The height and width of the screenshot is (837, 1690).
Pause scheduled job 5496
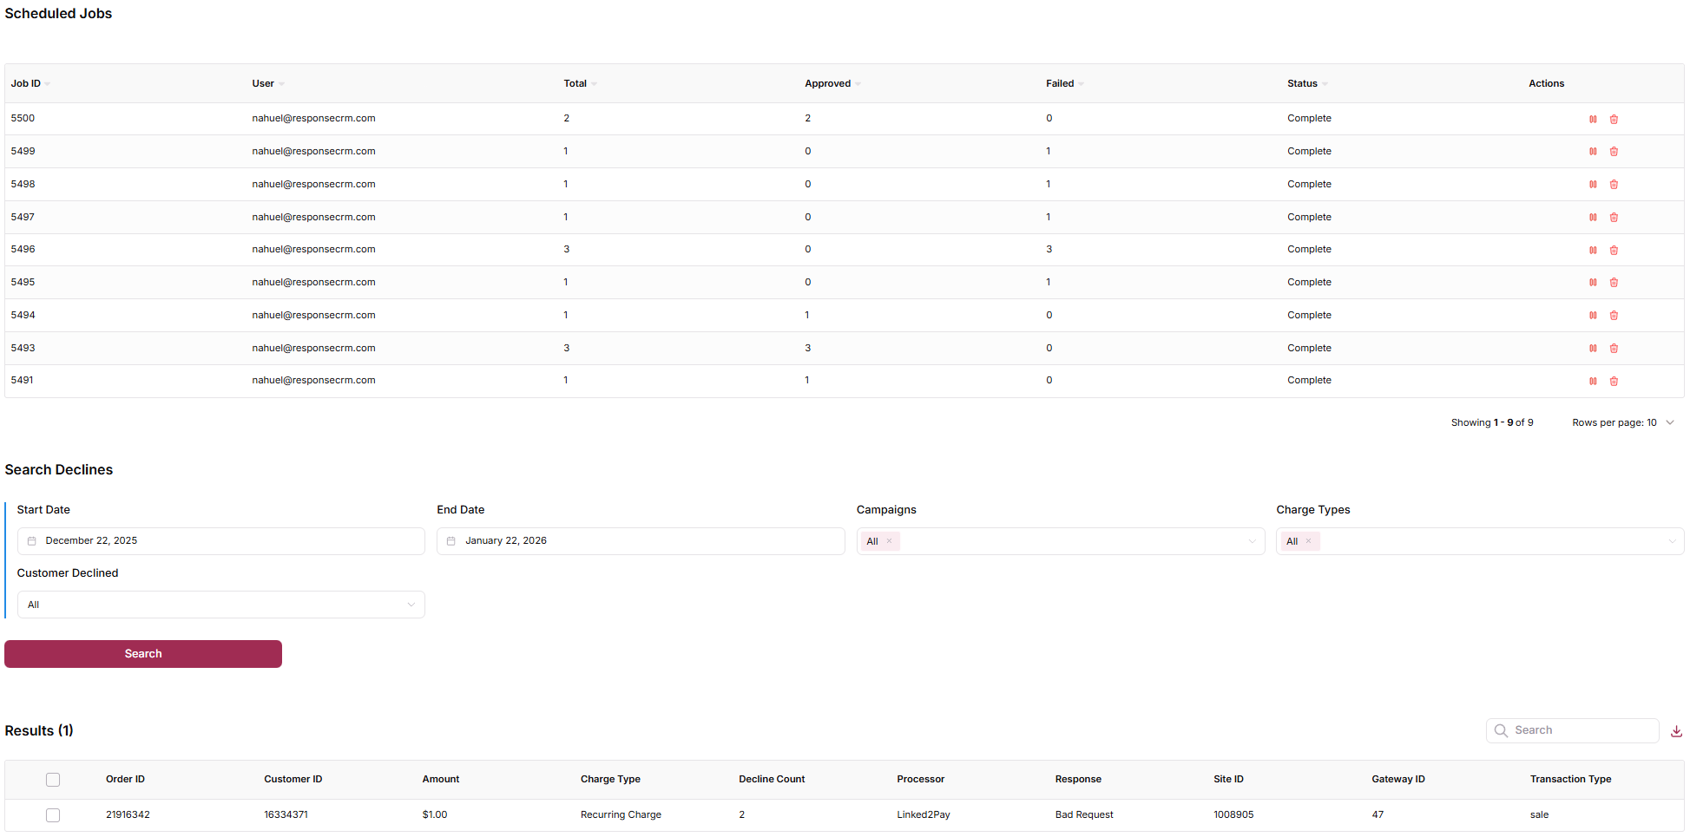pos(1593,251)
